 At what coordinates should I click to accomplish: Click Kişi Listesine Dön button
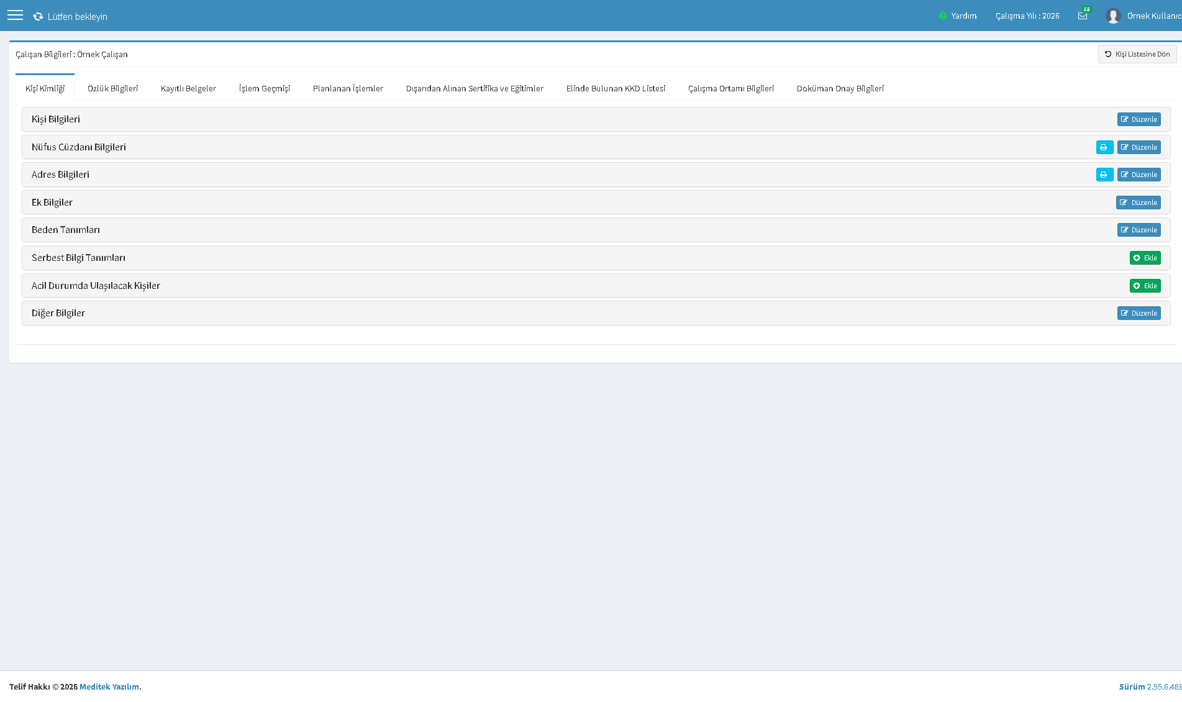click(x=1137, y=54)
